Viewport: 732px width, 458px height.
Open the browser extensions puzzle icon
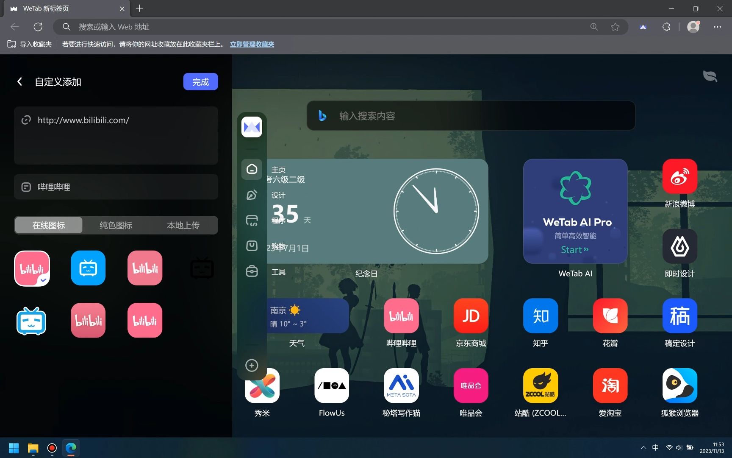point(666,27)
